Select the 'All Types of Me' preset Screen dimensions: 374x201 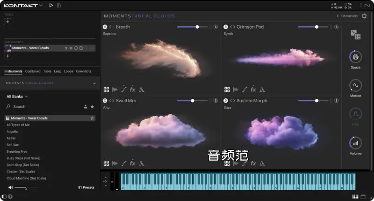pyautogui.click(x=18, y=125)
